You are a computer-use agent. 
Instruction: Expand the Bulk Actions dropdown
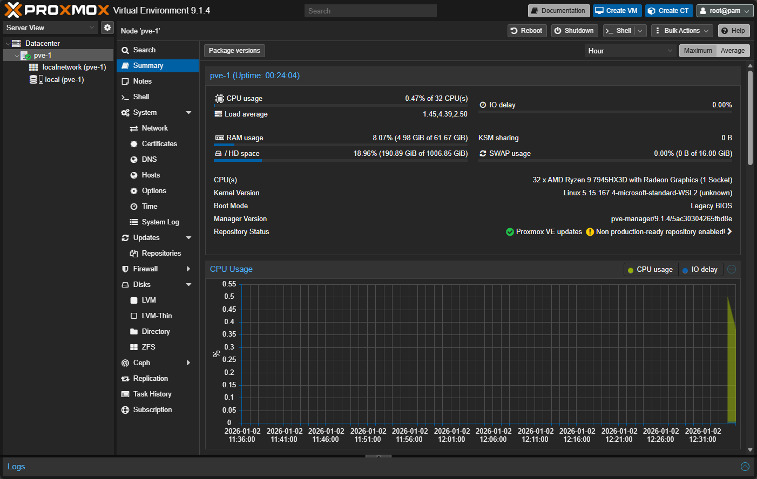click(x=682, y=31)
